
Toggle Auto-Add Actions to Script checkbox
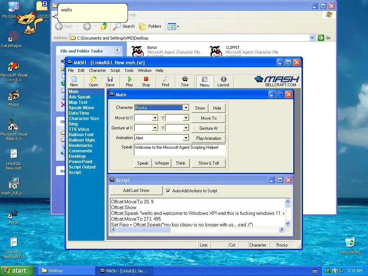click(168, 191)
